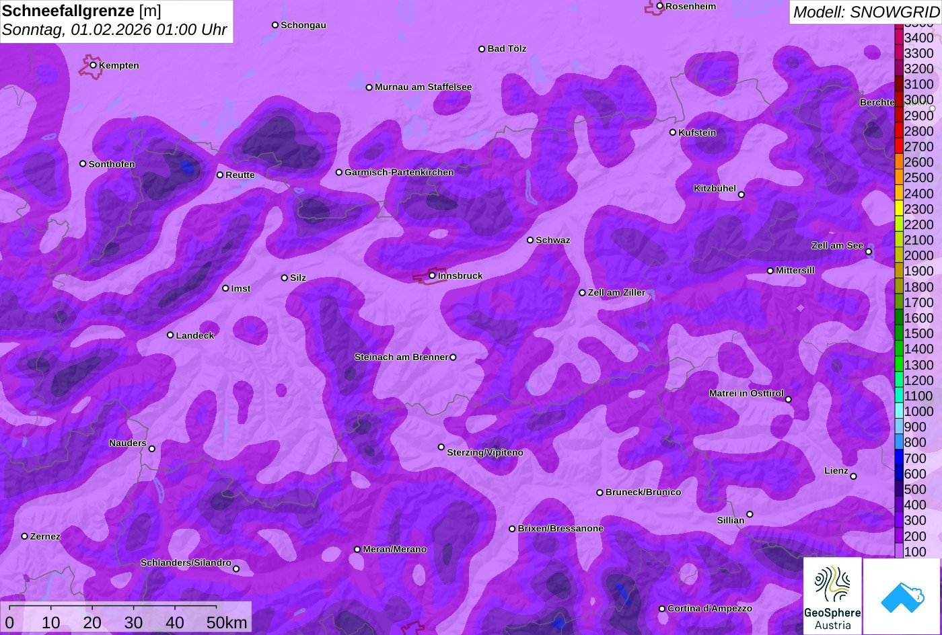Click the Landeck marker dot

point(170,335)
